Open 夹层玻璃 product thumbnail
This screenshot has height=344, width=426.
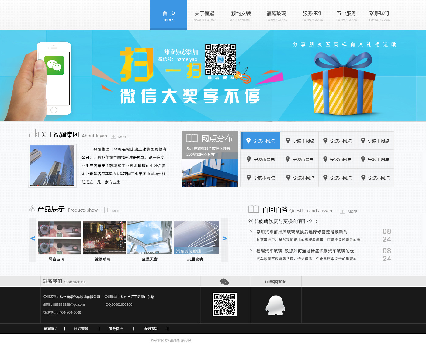(196, 238)
